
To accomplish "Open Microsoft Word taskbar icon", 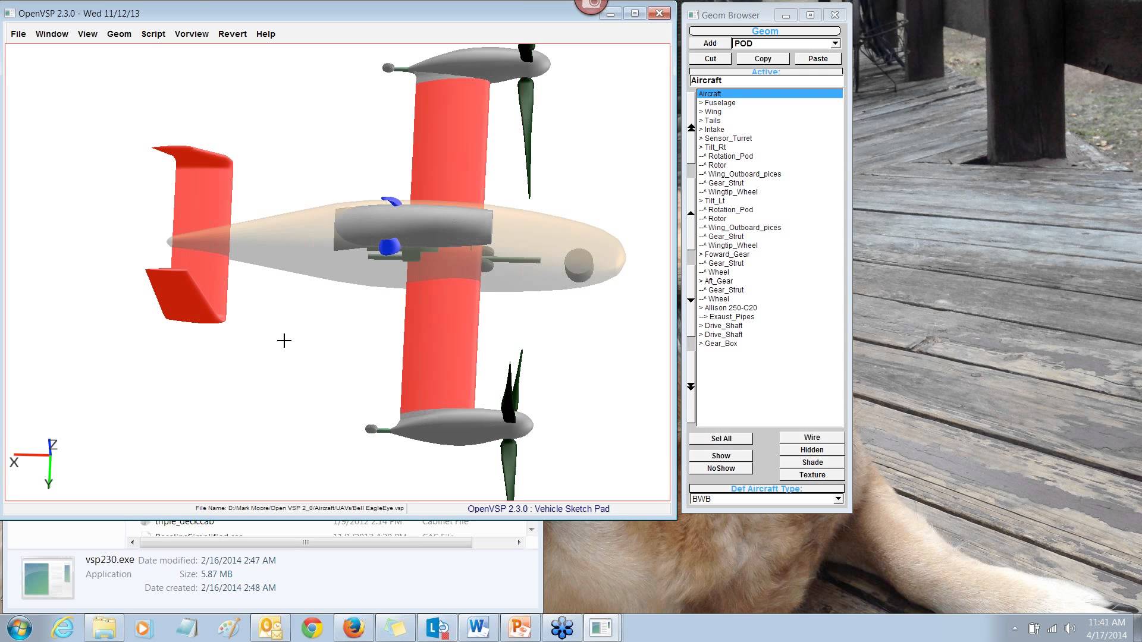I will pyautogui.click(x=478, y=628).
